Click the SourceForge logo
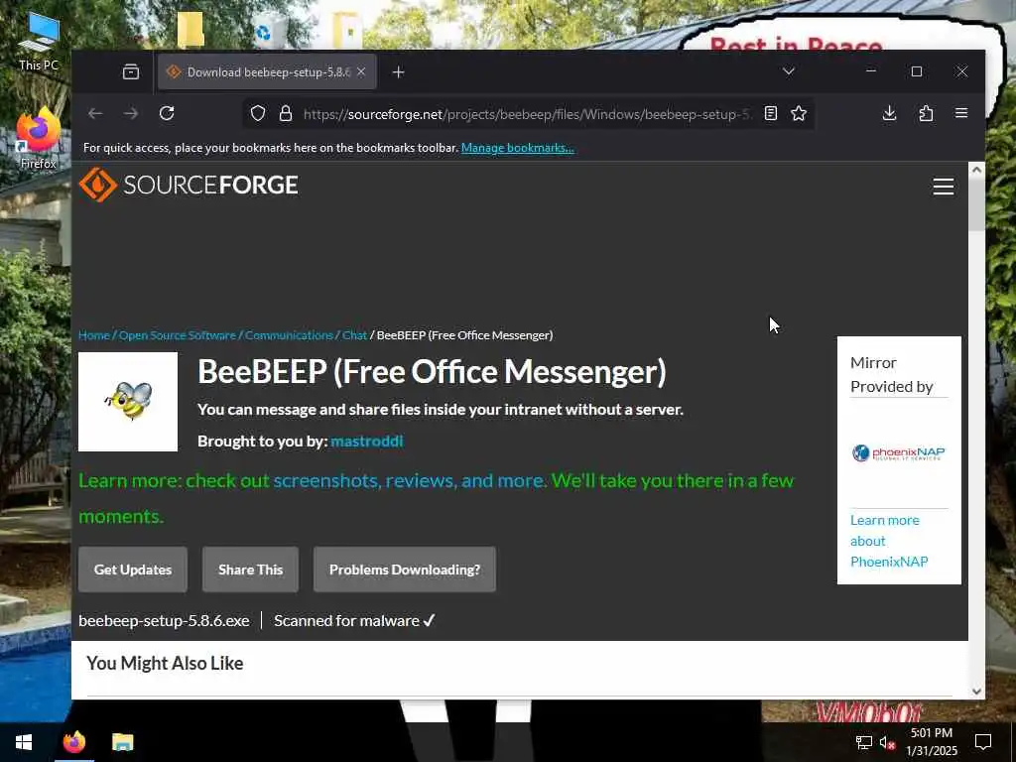Viewport: 1016px width, 762px height. 189,185
